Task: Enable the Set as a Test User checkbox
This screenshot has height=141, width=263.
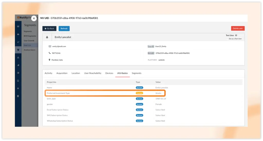Action: click(227, 39)
